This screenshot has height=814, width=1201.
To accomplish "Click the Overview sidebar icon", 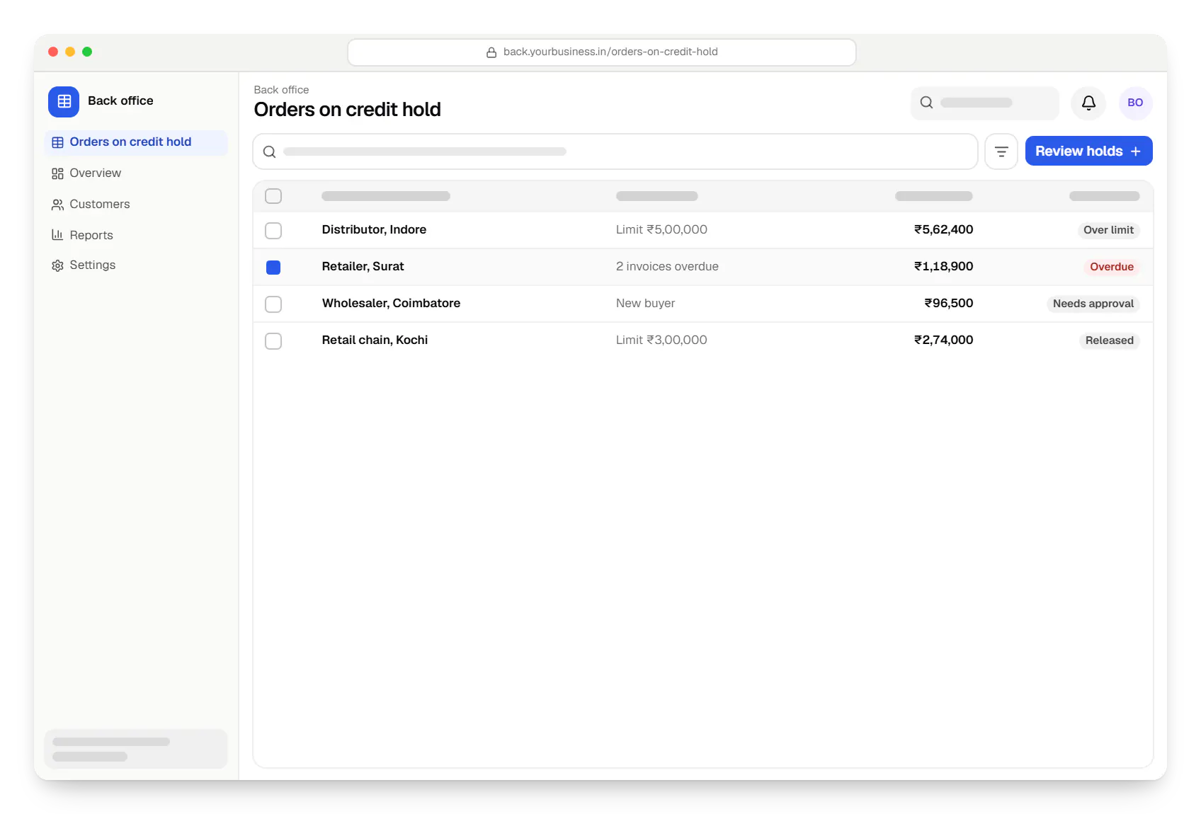I will 57,173.
